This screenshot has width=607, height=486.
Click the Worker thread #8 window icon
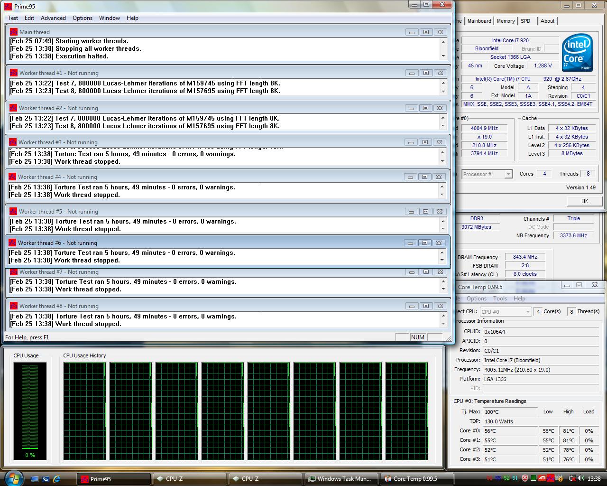[x=14, y=306]
